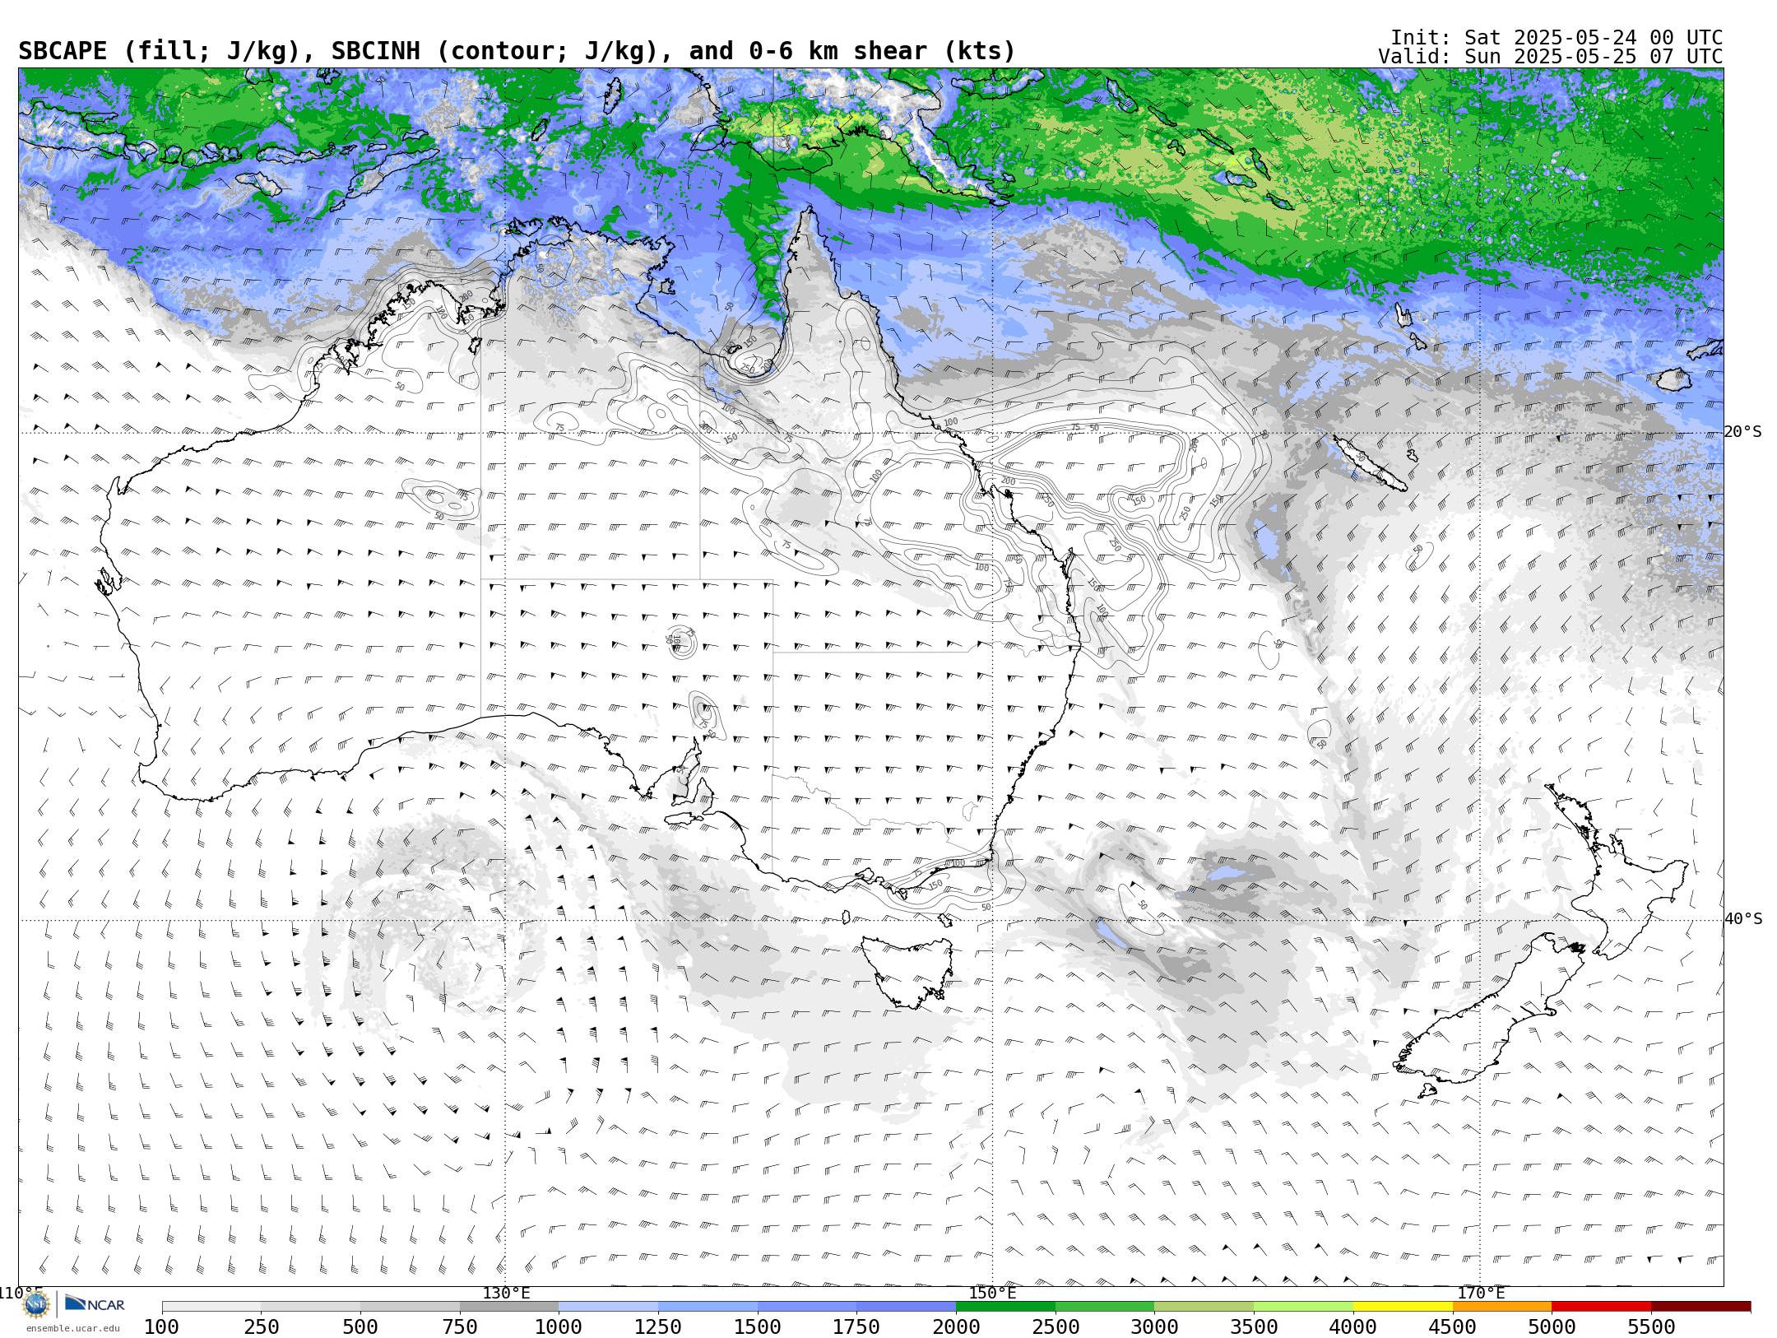Click the colorbar tick label 1000

559,1326
